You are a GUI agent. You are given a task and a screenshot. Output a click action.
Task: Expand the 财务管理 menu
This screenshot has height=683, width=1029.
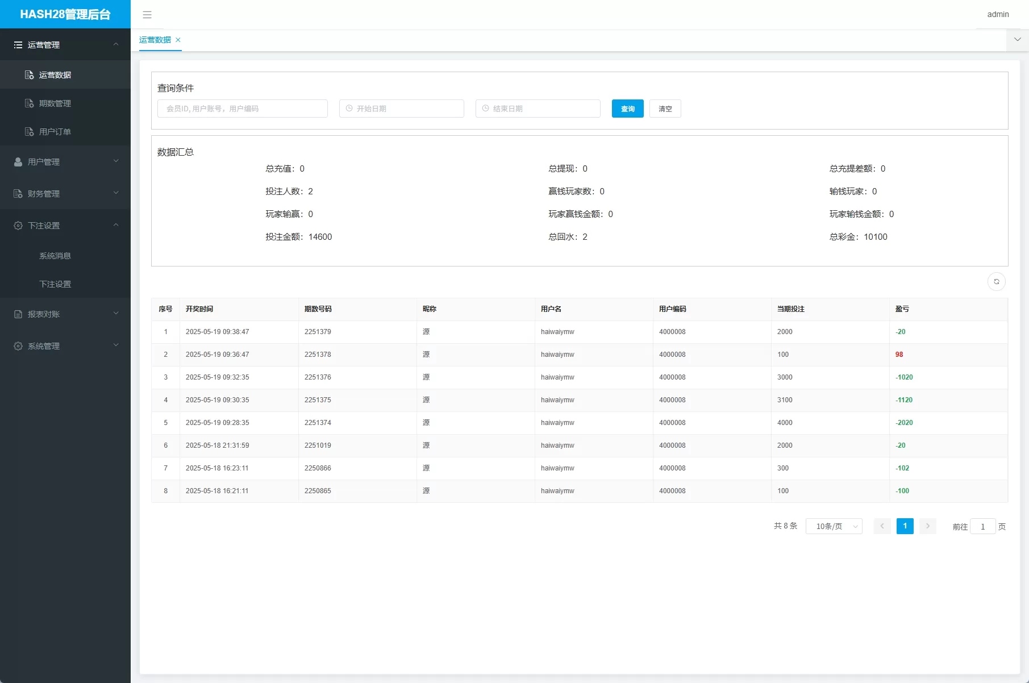[x=65, y=194]
